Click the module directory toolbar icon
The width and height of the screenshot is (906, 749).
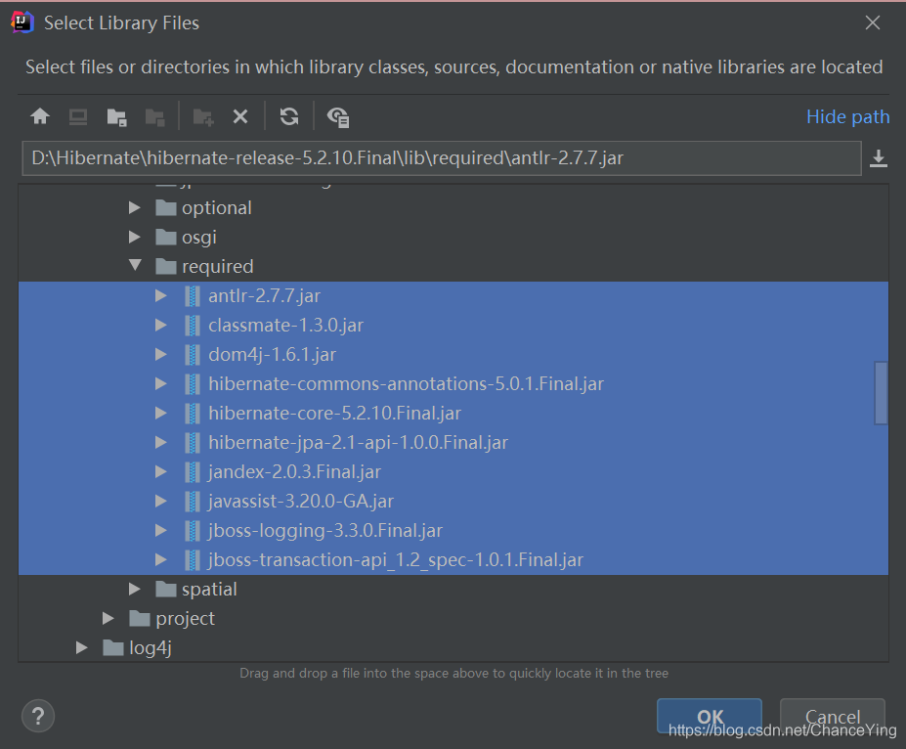click(154, 117)
